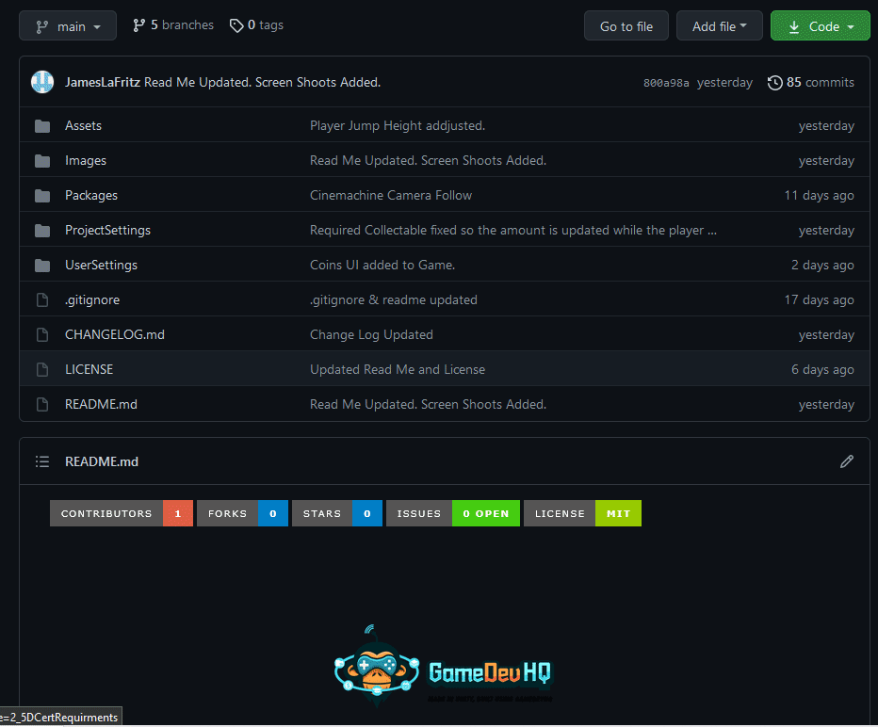The width and height of the screenshot is (878, 727).
Task: Open the Add file dropdown
Action: coord(719,25)
